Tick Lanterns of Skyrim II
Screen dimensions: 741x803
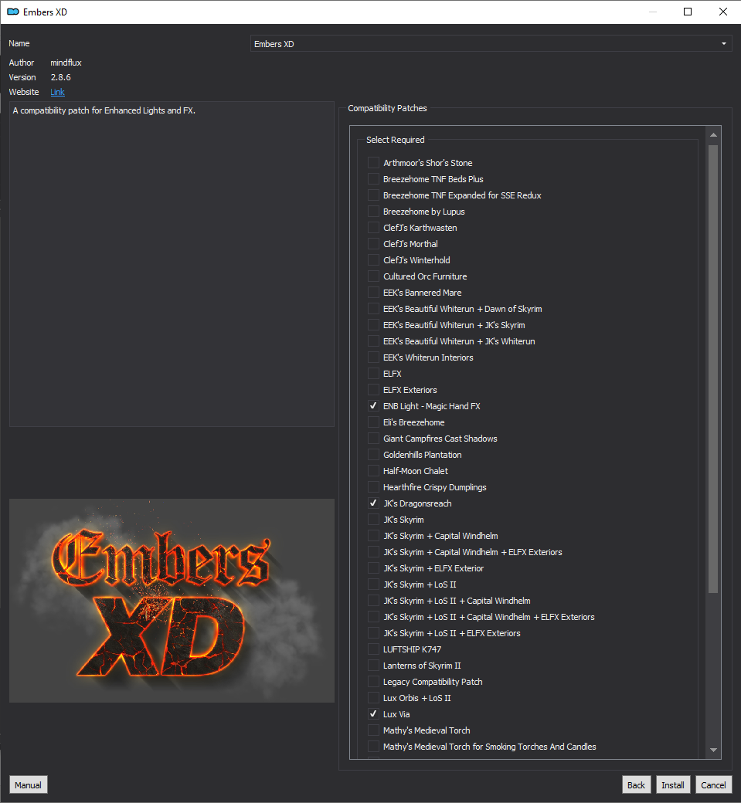pyautogui.click(x=373, y=666)
